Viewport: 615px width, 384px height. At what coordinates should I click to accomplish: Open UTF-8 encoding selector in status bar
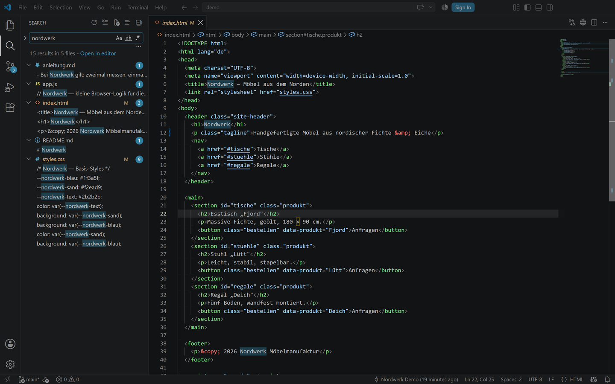(535, 379)
